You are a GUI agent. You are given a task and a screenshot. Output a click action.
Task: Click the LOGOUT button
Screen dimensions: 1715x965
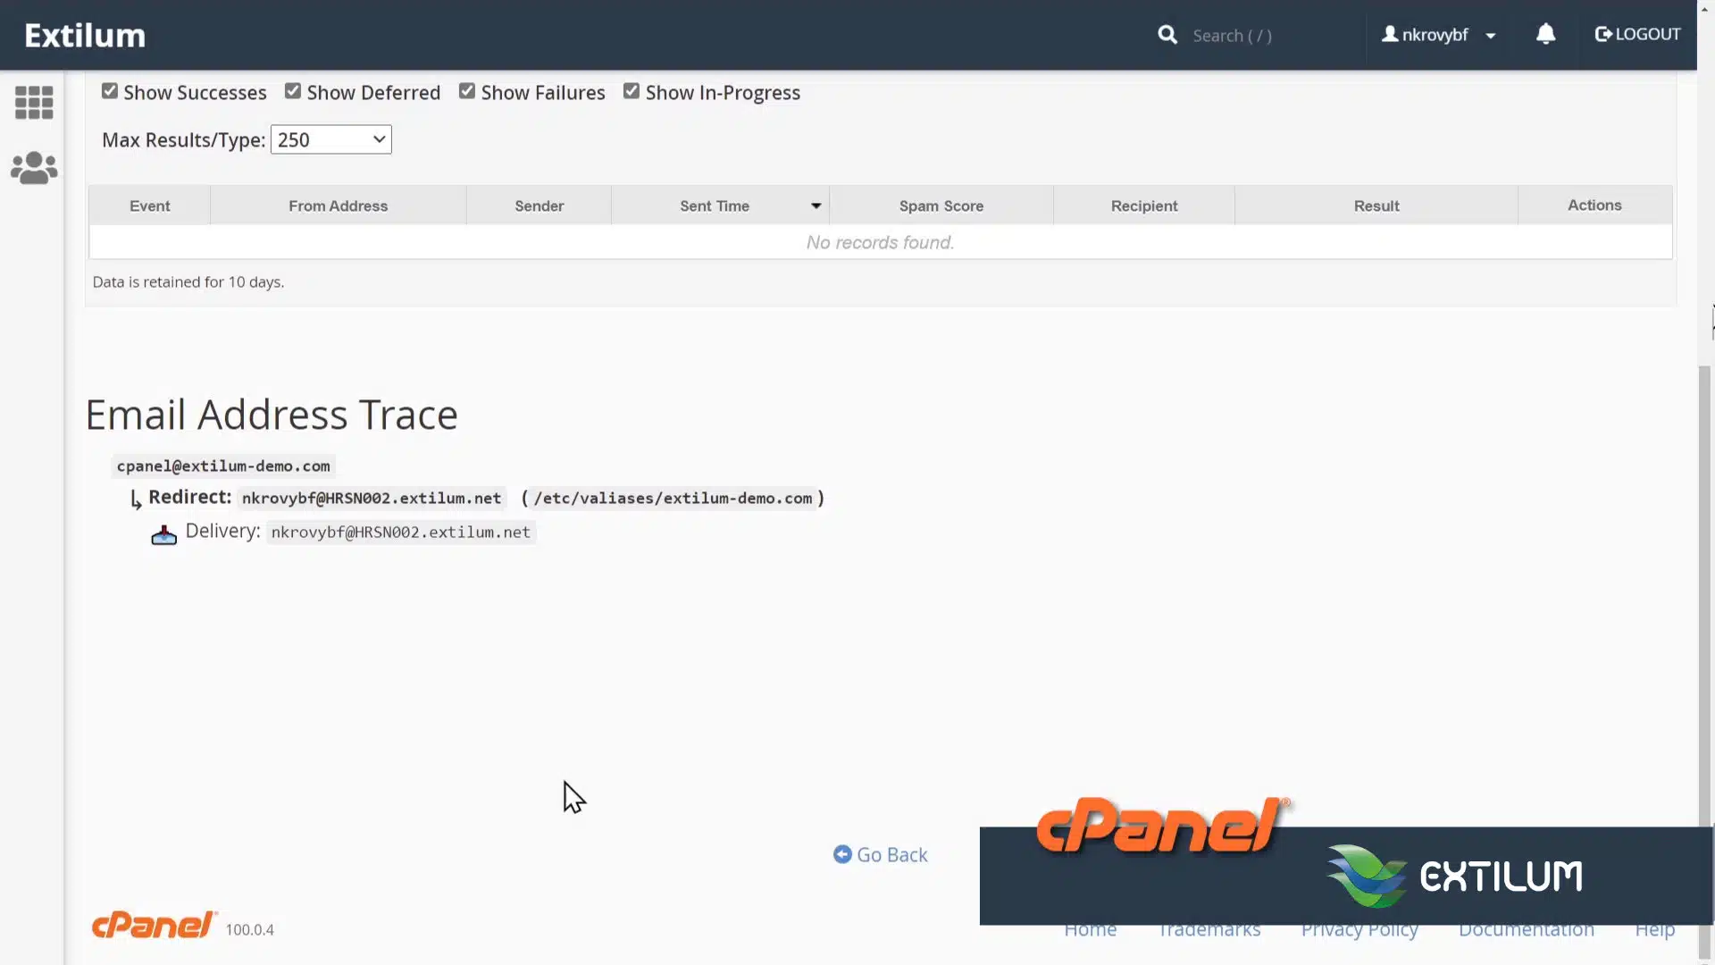pos(1637,34)
